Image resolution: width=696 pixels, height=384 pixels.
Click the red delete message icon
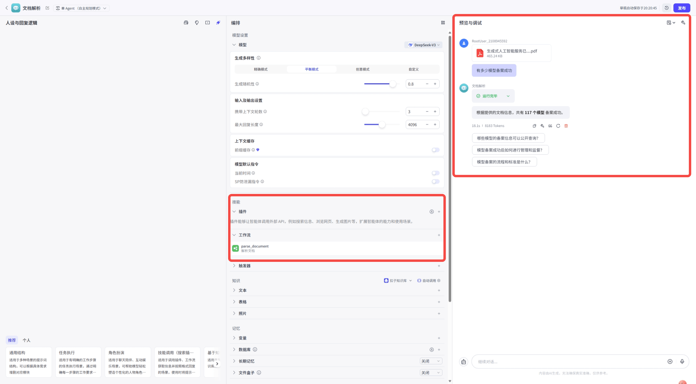pos(566,126)
